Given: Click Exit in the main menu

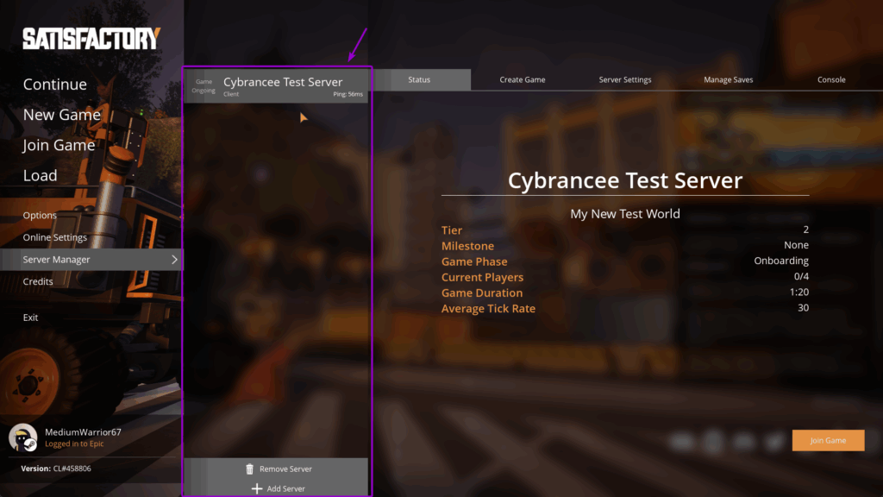Looking at the screenshot, I should [x=30, y=317].
